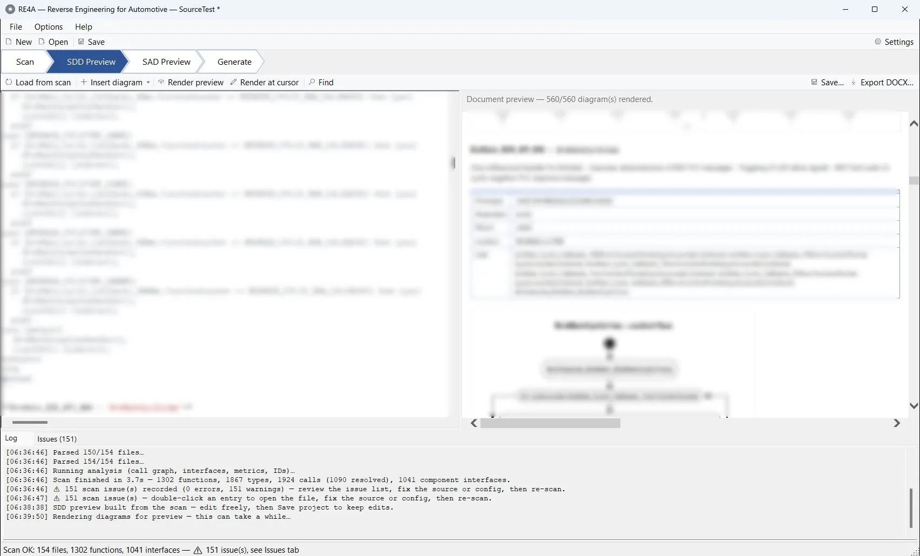The width and height of the screenshot is (920, 556).
Task: Click the preview scroll up arrow
Action: point(914,124)
